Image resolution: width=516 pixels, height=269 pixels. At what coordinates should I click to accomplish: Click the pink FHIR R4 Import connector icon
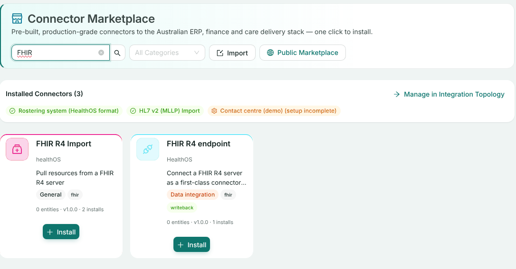coord(17,149)
